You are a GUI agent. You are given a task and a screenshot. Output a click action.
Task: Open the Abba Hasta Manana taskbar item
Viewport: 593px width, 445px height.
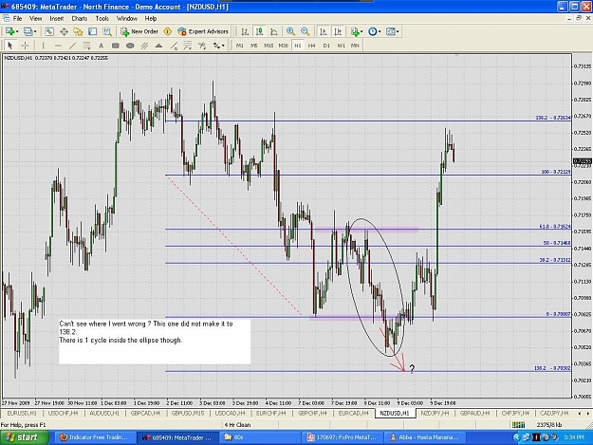[x=424, y=437]
